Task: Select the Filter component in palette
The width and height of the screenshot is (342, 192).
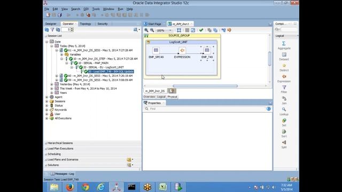Action: pos(284,87)
